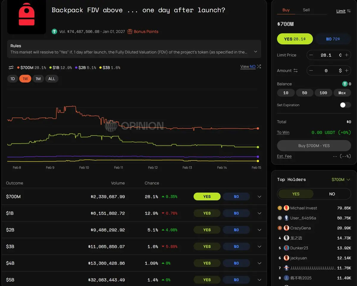Screen dimensions: 357x286
Task: Enable the Set Expiration switch
Action: (345, 105)
